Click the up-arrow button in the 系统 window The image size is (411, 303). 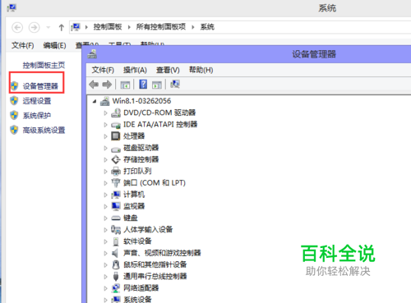pyautogui.click(x=61, y=27)
